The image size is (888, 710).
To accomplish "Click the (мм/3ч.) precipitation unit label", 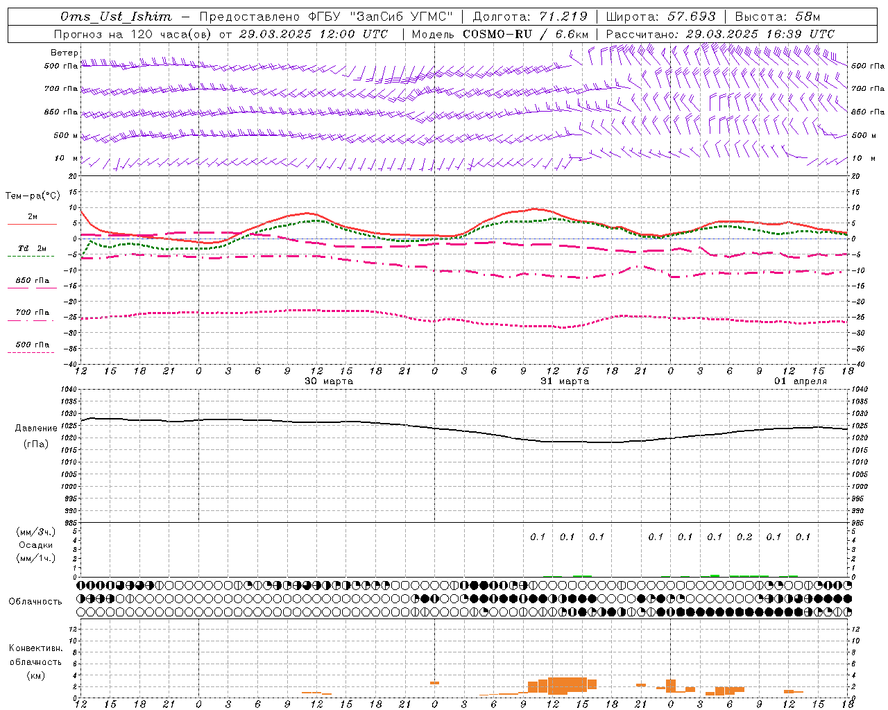I will tap(36, 532).
